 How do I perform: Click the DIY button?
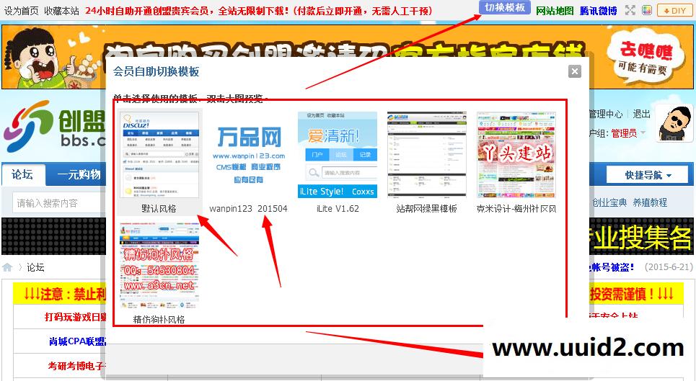(674, 11)
